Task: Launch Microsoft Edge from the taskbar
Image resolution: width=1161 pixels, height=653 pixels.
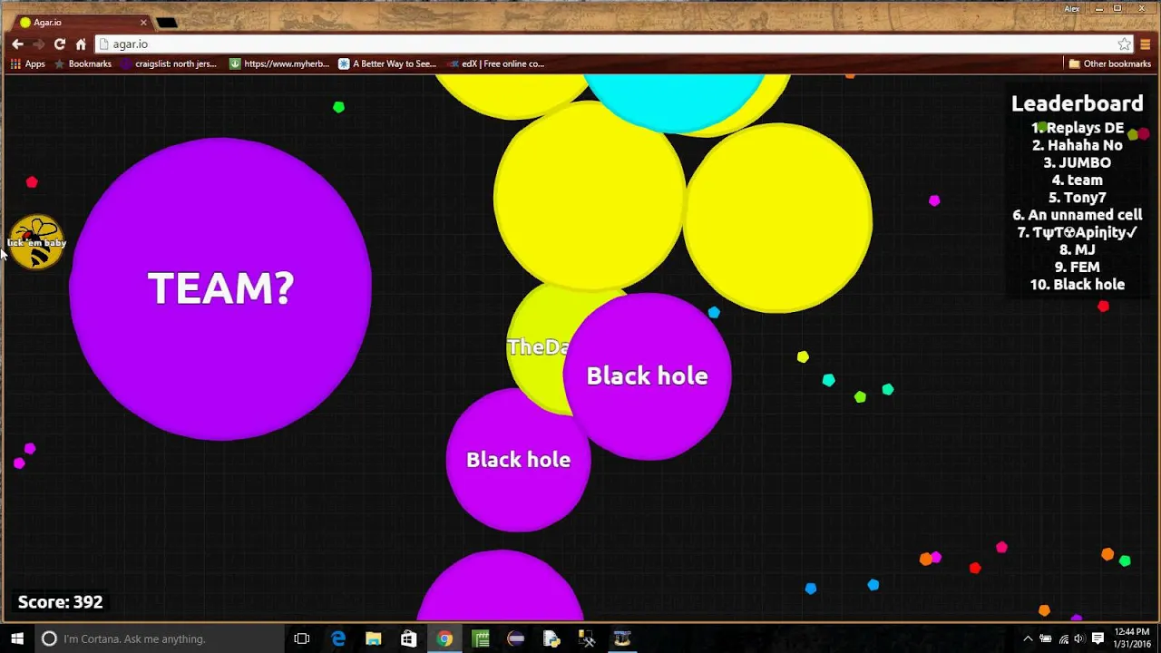Action: click(x=338, y=638)
